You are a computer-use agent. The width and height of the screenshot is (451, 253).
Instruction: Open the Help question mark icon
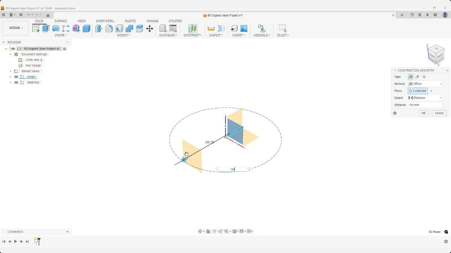[435, 15]
